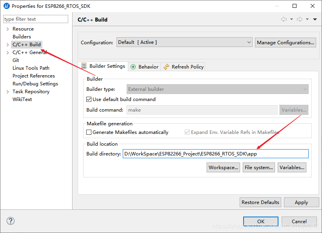Enable Generate Makefiles automatically

pyautogui.click(x=89, y=132)
